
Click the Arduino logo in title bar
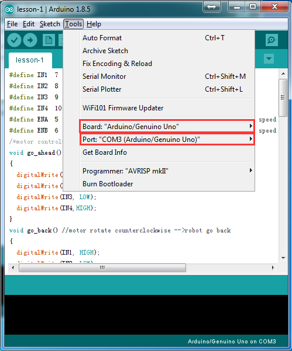(9, 9)
